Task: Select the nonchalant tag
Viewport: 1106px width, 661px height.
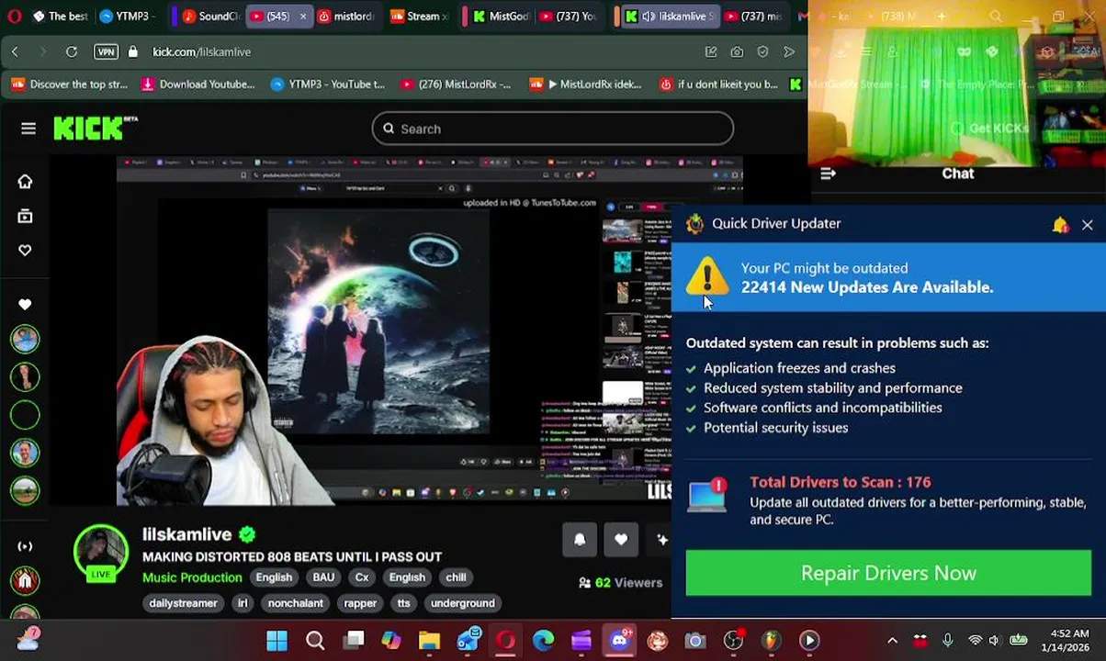Action: (295, 603)
